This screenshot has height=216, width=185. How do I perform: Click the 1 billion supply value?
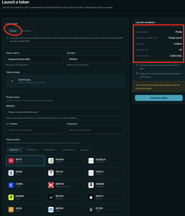click(x=178, y=44)
